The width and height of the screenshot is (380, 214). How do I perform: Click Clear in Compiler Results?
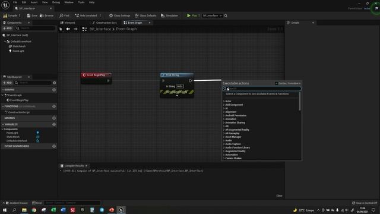click(279, 196)
